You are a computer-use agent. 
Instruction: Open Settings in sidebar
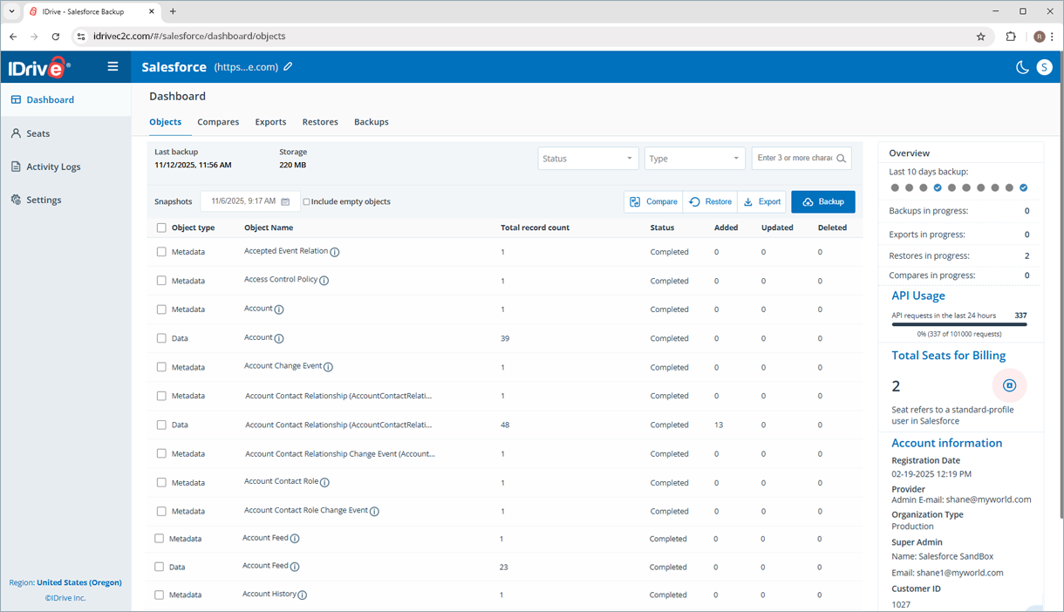point(65,200)
